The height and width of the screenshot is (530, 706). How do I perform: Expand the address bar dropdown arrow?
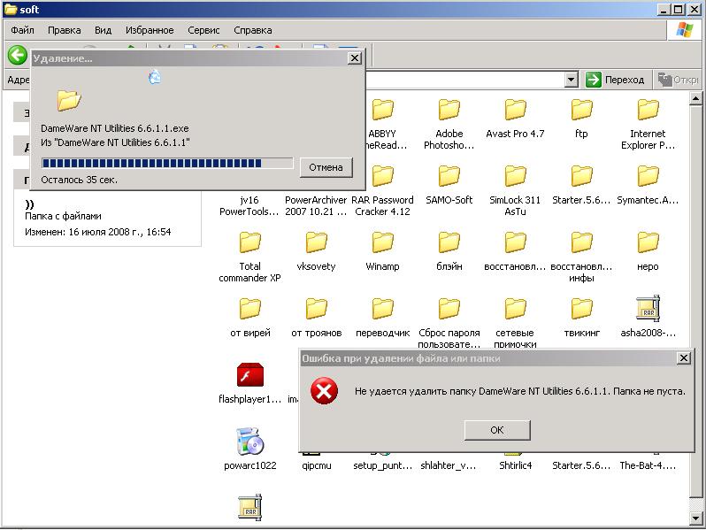pyautogui.click(x=571, y=80)
